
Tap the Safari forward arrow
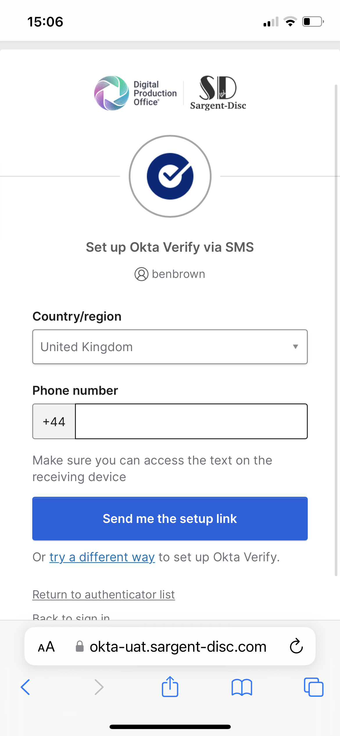pos(99,687)
